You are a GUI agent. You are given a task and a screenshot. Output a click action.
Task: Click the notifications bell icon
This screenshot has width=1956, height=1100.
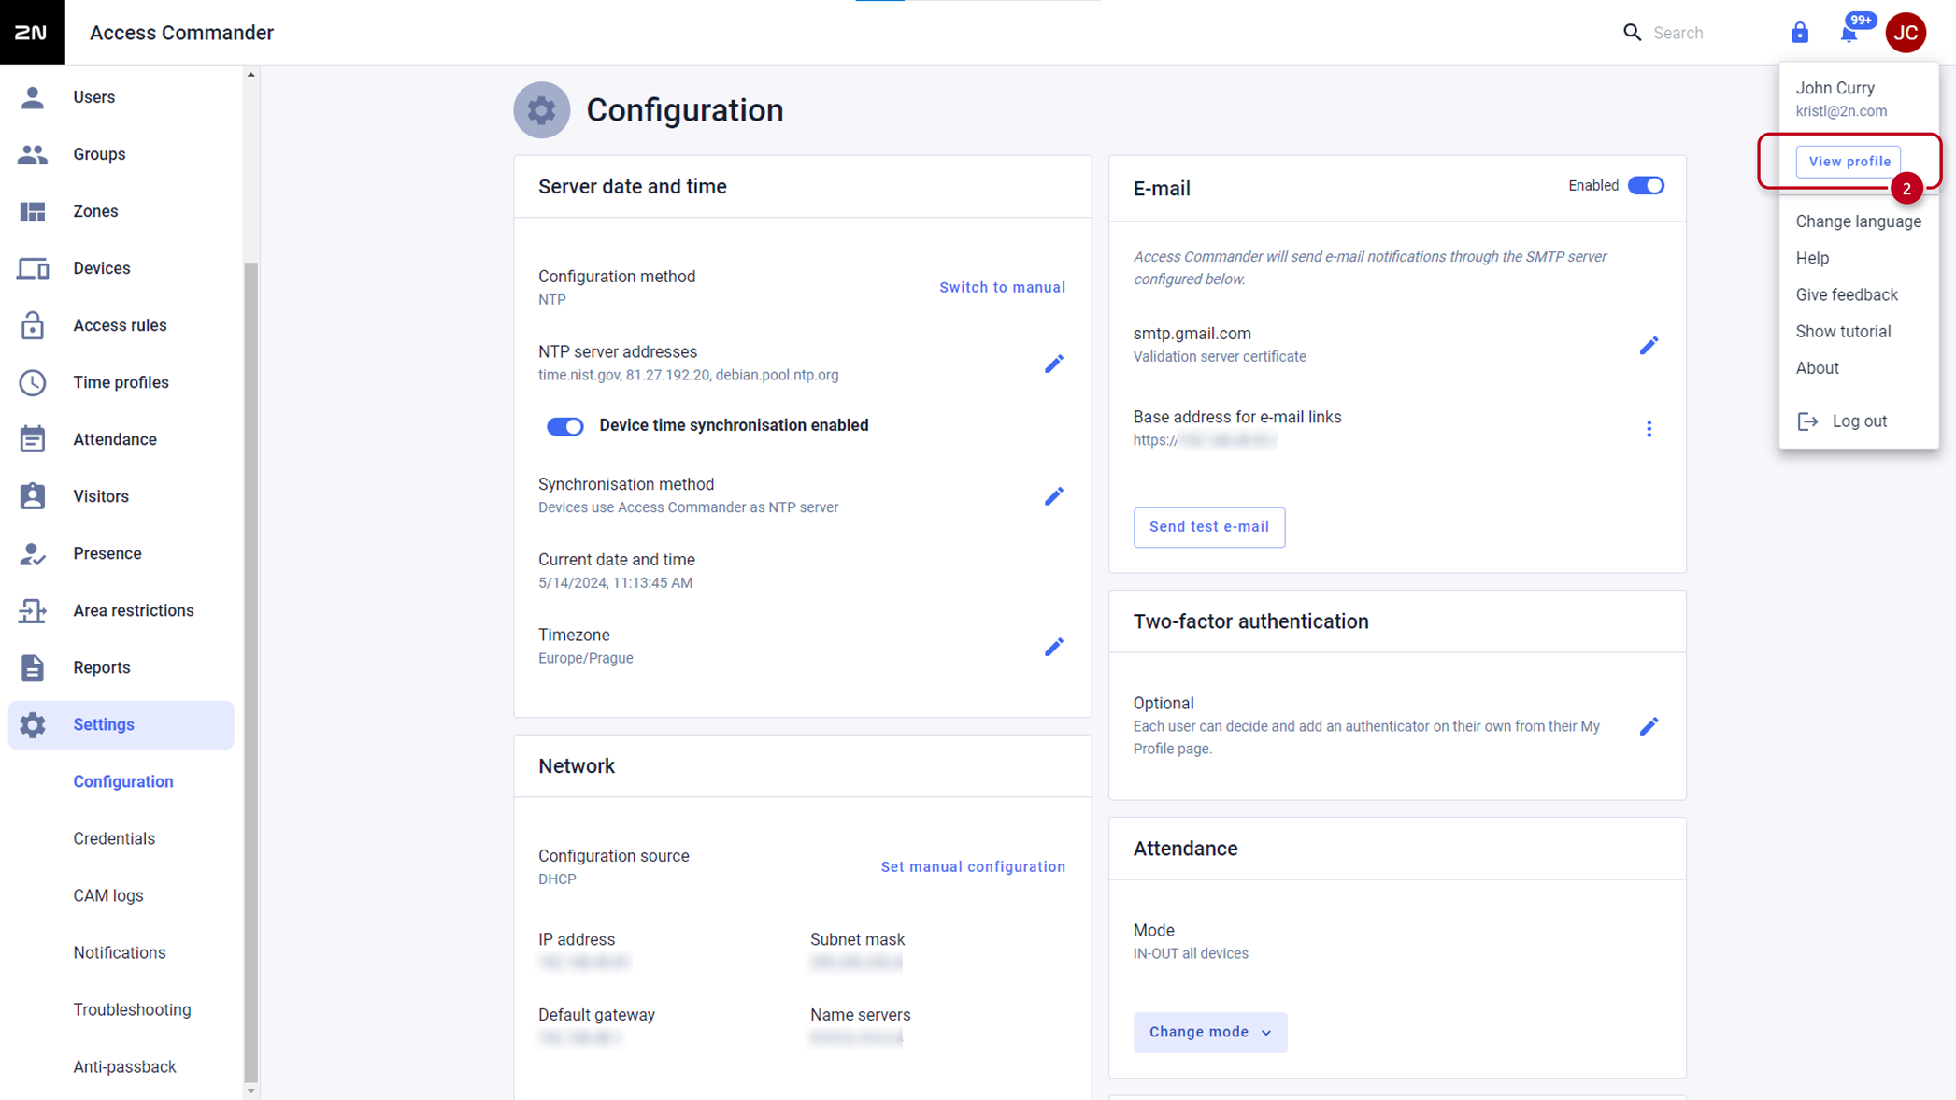click(x=1849, y=34)
